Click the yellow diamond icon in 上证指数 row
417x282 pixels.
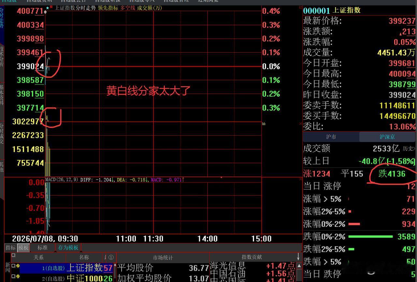(18, 266)
